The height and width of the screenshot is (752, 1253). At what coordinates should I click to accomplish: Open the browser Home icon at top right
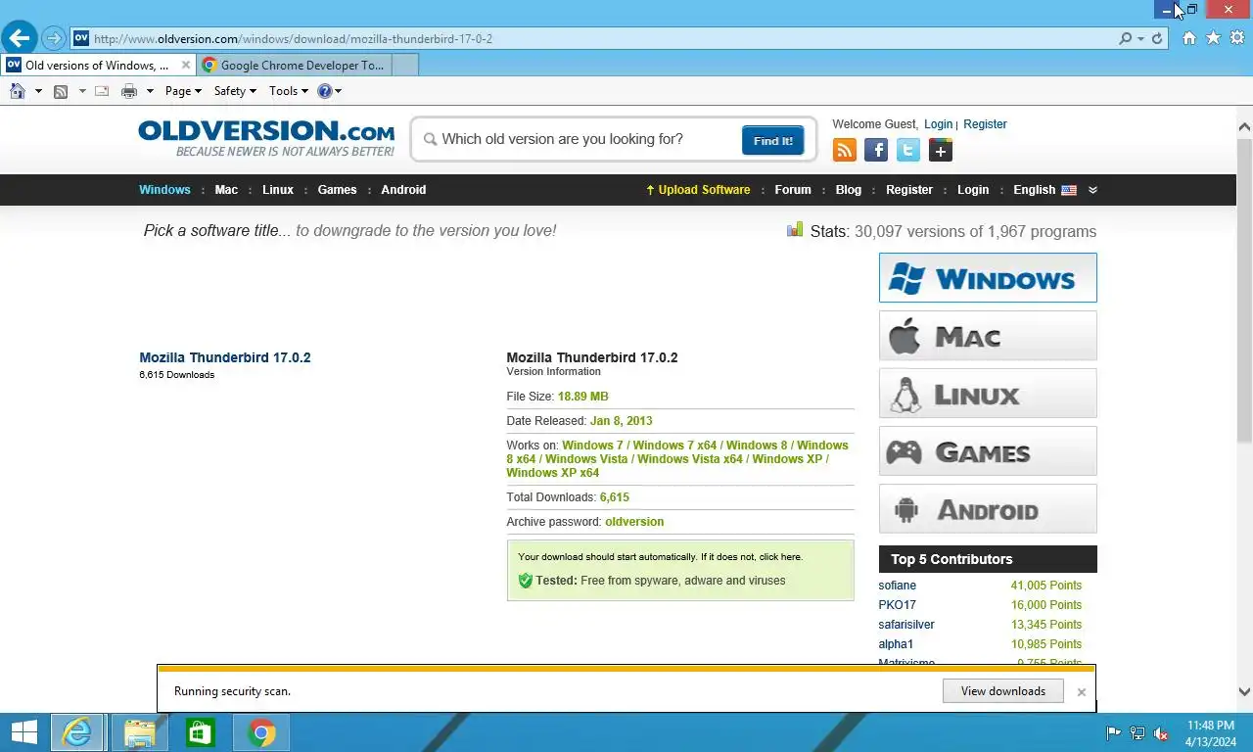[1189, 38]
